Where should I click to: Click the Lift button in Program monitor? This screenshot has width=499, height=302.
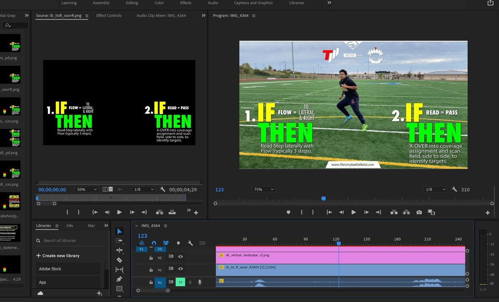point(393,212)
